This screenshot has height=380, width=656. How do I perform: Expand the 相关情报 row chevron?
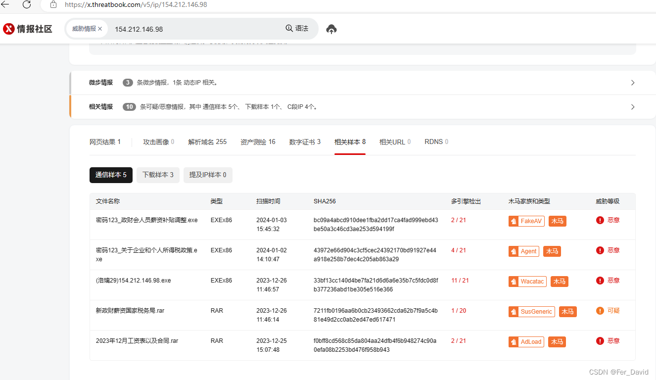click(x=633, y=107)
